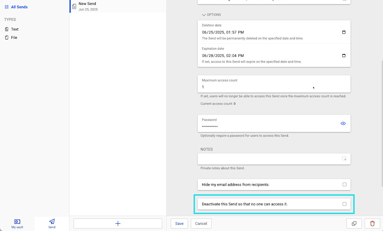Filter Sends by File type
Screen dimensions: 383x231
tap(14, 38)
